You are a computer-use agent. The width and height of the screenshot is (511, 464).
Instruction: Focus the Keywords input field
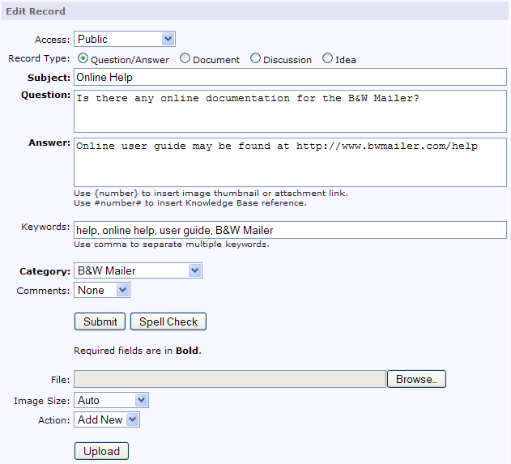290,230
